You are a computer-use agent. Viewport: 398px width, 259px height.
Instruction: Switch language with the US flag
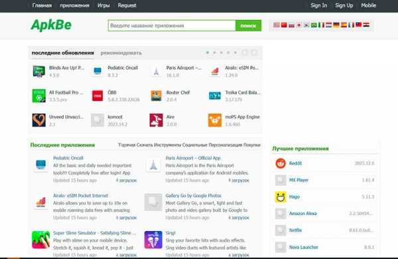(277, 25)
